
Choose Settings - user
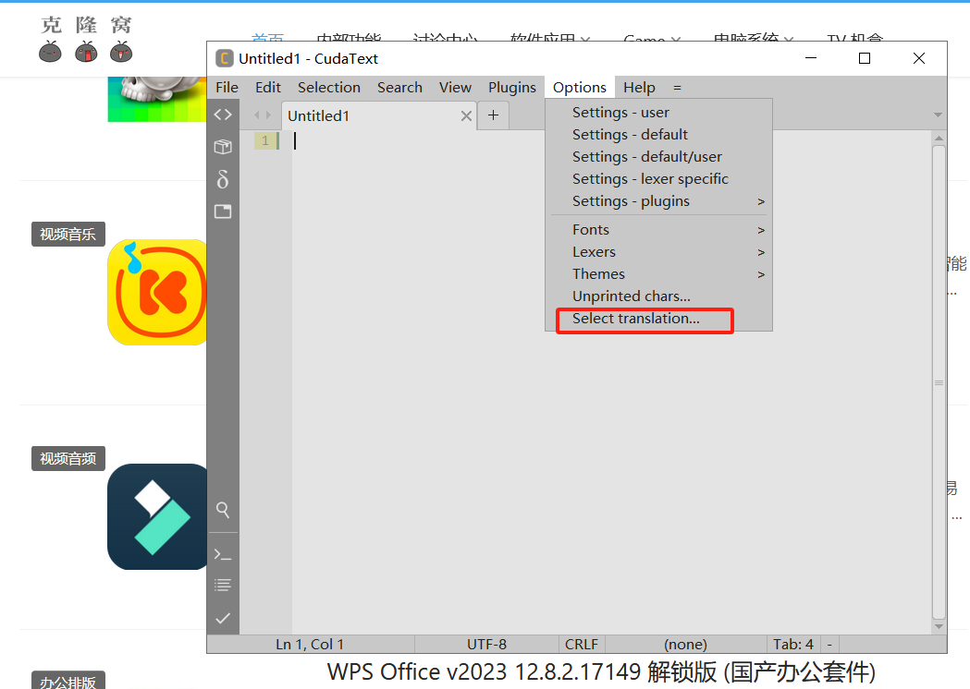pos(658,113)
